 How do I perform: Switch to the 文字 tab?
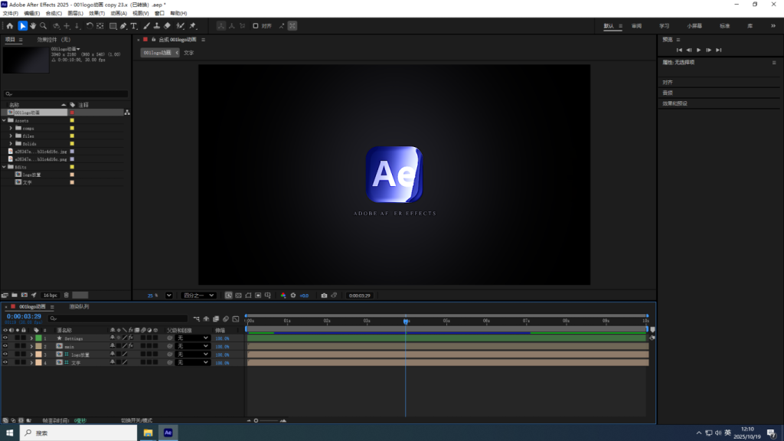tap(188, 52)
